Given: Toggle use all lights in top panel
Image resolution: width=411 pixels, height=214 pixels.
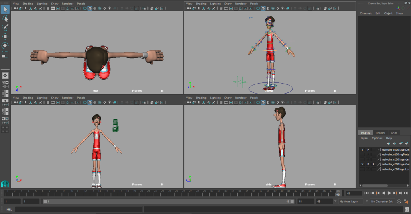Looking at the screenshot, I should point(110,8).
